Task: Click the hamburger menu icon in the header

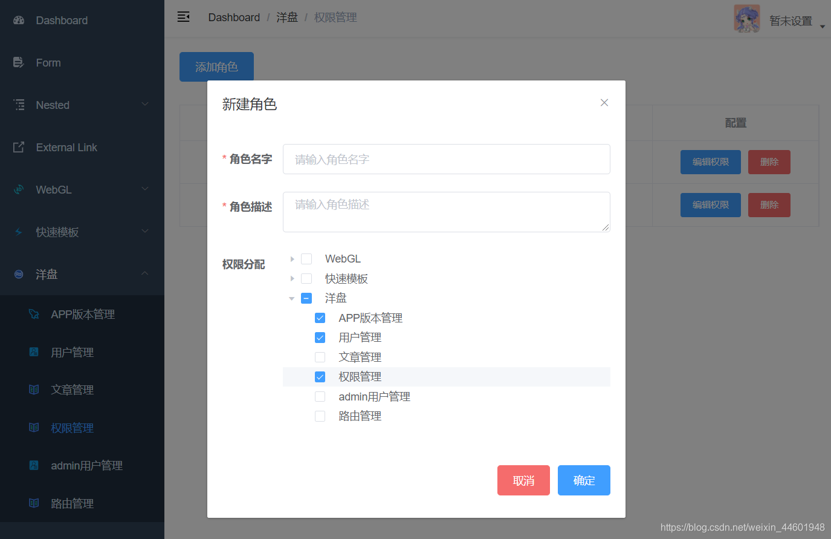Action: point(184,17)
